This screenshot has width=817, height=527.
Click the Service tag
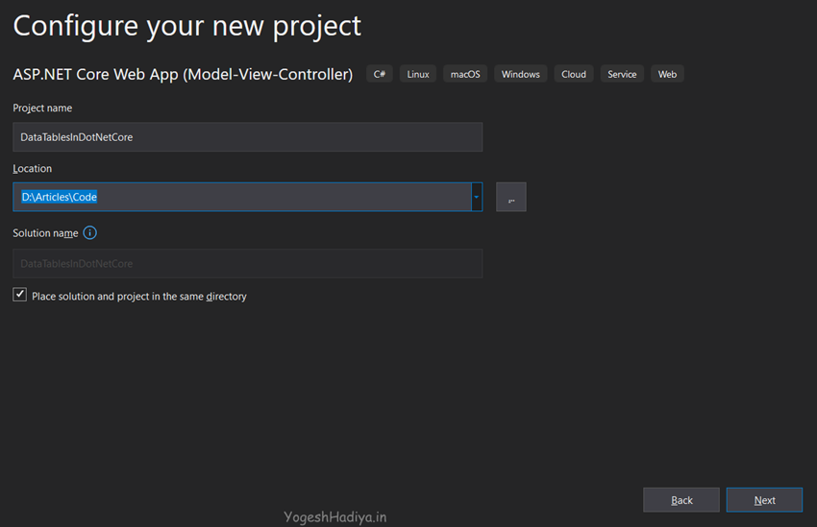pyautogui.click(x=622, y=74)
